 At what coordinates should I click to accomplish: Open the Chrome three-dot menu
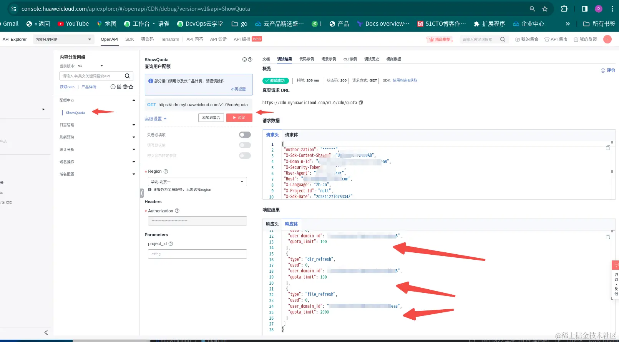coord(612,9)
